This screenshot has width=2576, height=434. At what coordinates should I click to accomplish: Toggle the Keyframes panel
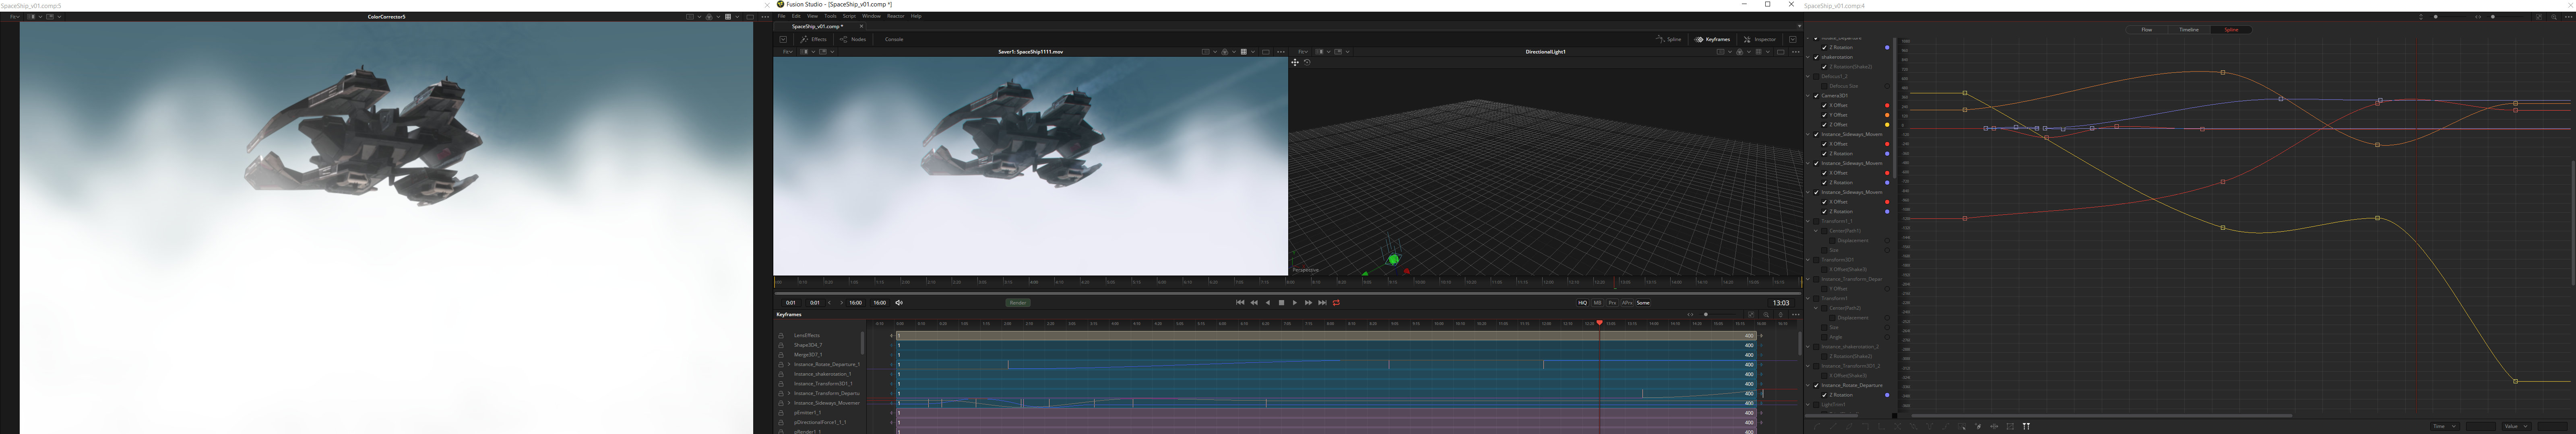click(x=1712, y=39)
